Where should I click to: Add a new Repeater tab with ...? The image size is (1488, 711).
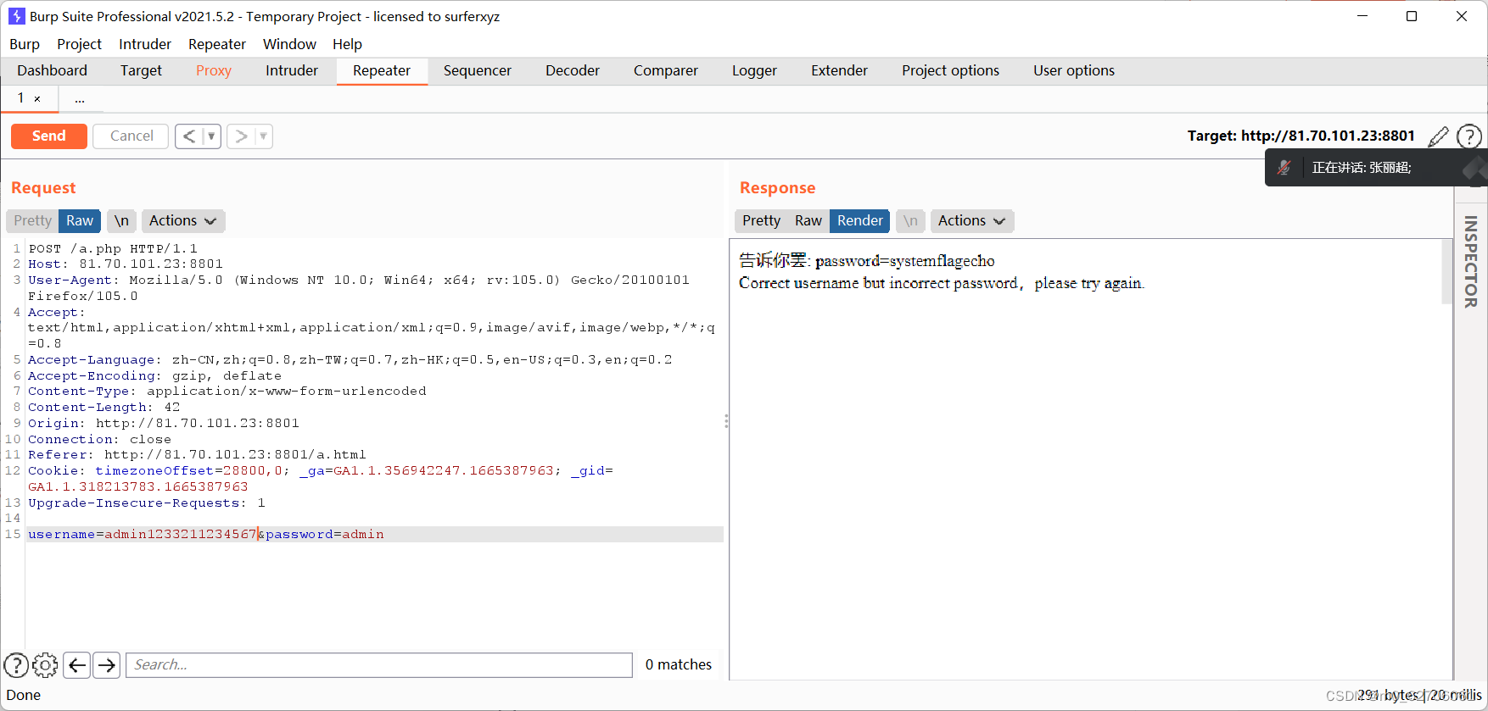click(80, 99)
